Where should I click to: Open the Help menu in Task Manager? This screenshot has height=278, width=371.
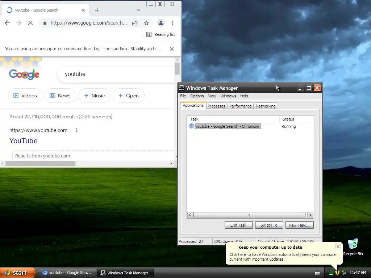coord(244,96)
